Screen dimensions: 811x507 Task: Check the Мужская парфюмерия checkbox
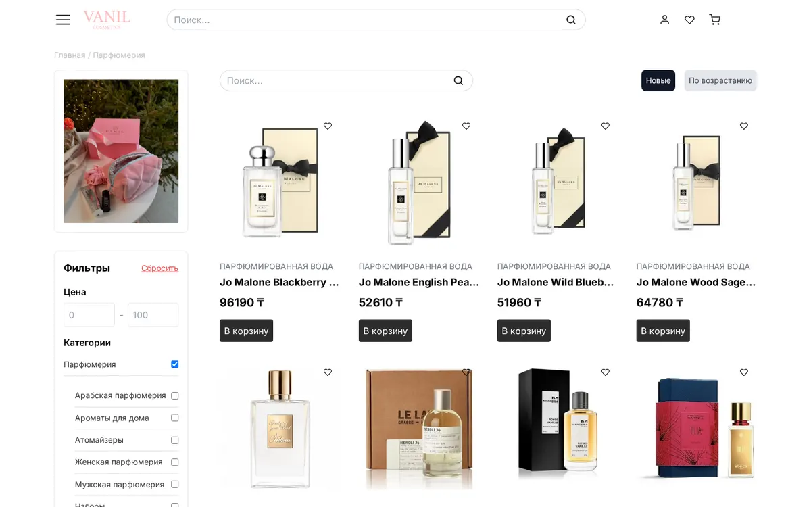174,484
